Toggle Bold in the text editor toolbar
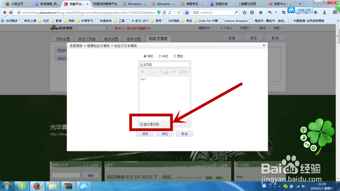The height and width of the screenshot is (191, 340). coord(142,72)
